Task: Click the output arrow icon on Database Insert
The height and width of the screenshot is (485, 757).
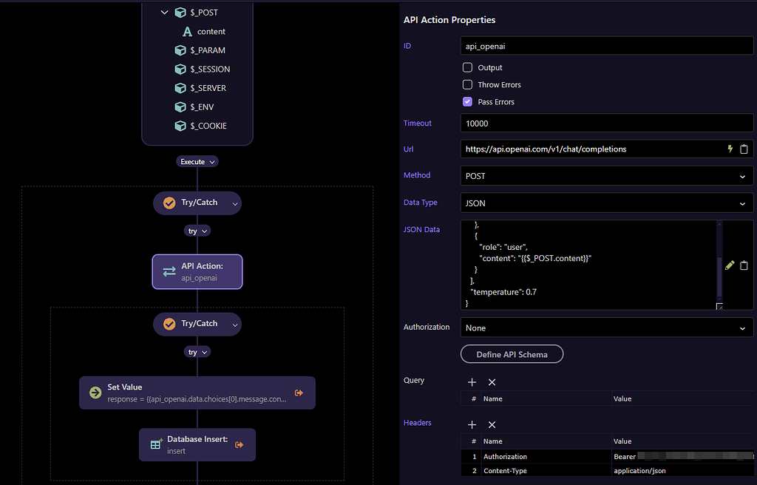Action: 240,444
